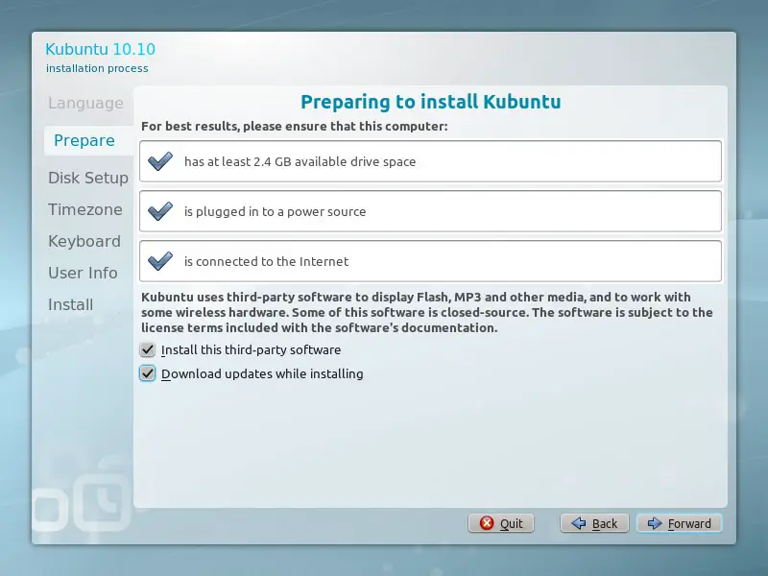Click the 'Preparing to install Kubuntu' heading
Screen dimensions: 768x576
[x=430, y=102]
